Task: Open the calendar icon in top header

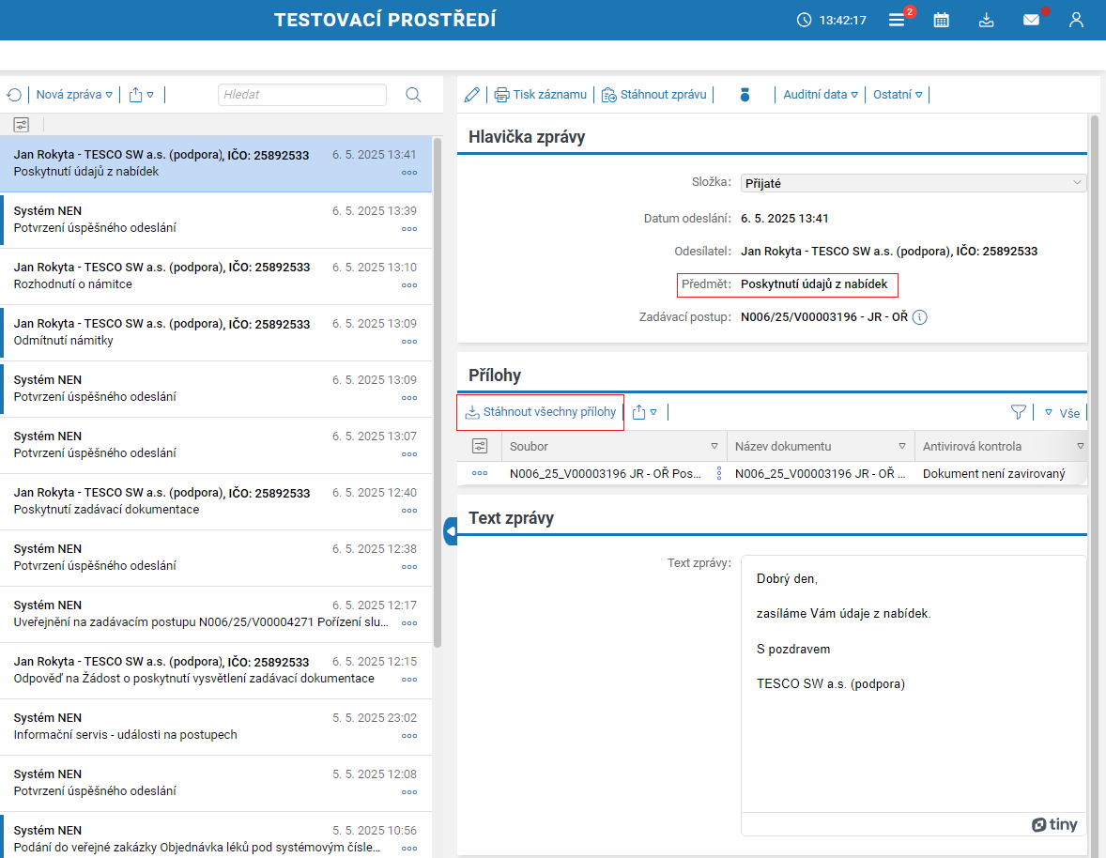Action: click(941, 20)
